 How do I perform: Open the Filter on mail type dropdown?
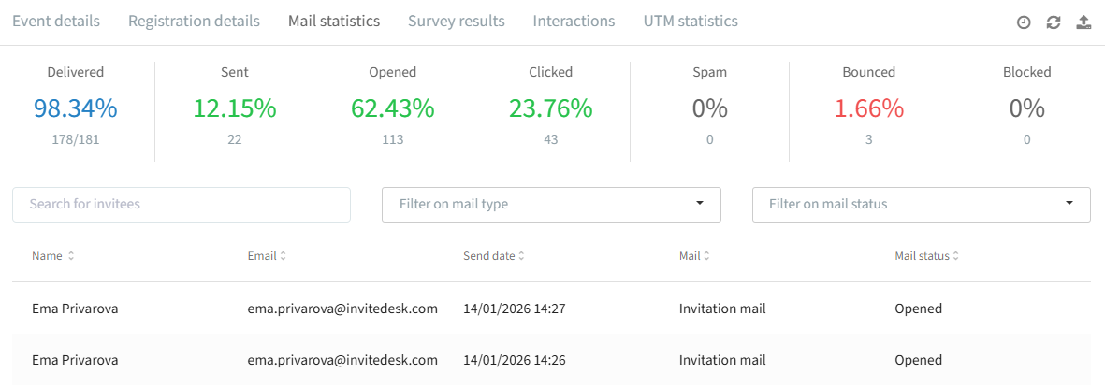[x=551, y=204]
